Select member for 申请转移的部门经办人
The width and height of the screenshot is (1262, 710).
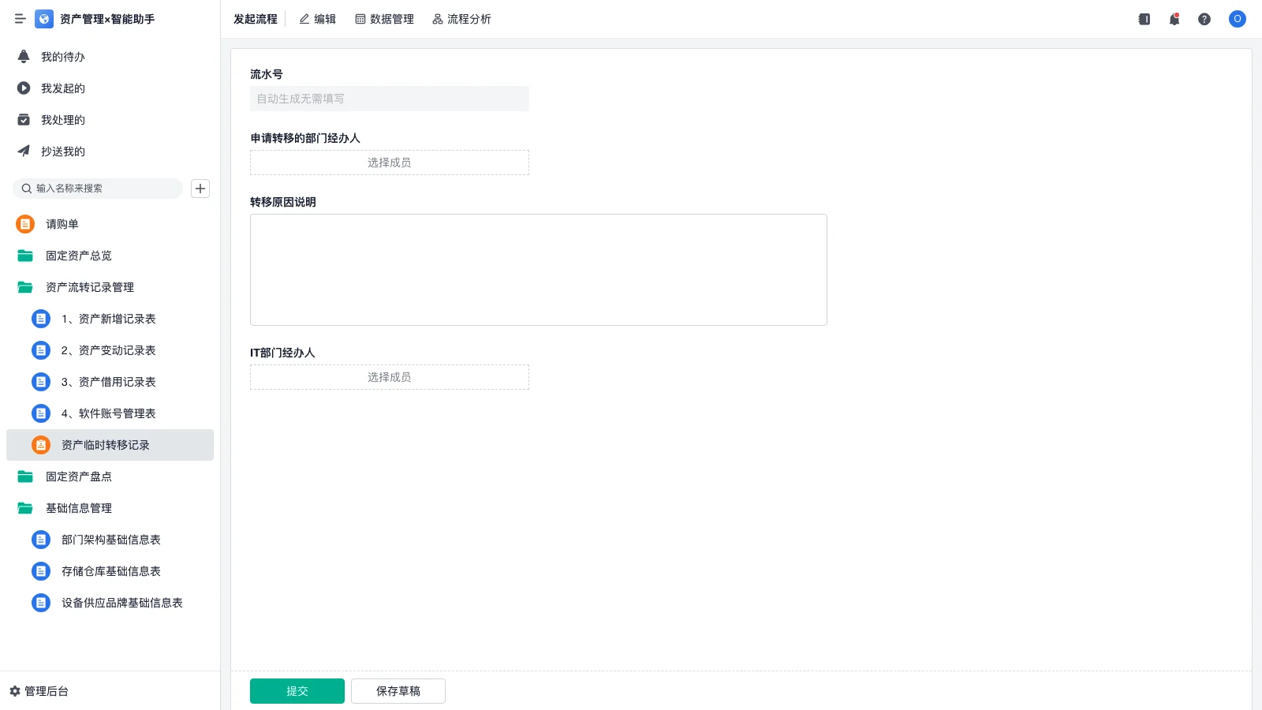[x=390, y=163]
